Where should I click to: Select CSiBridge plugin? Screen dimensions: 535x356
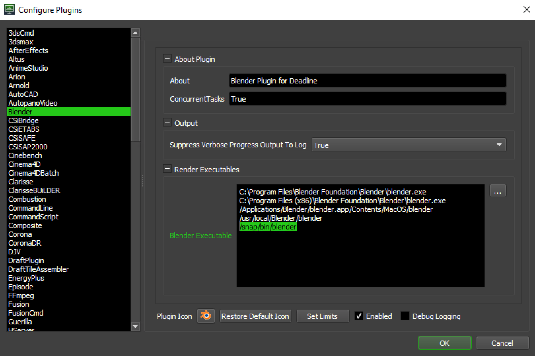pos(69,120)
